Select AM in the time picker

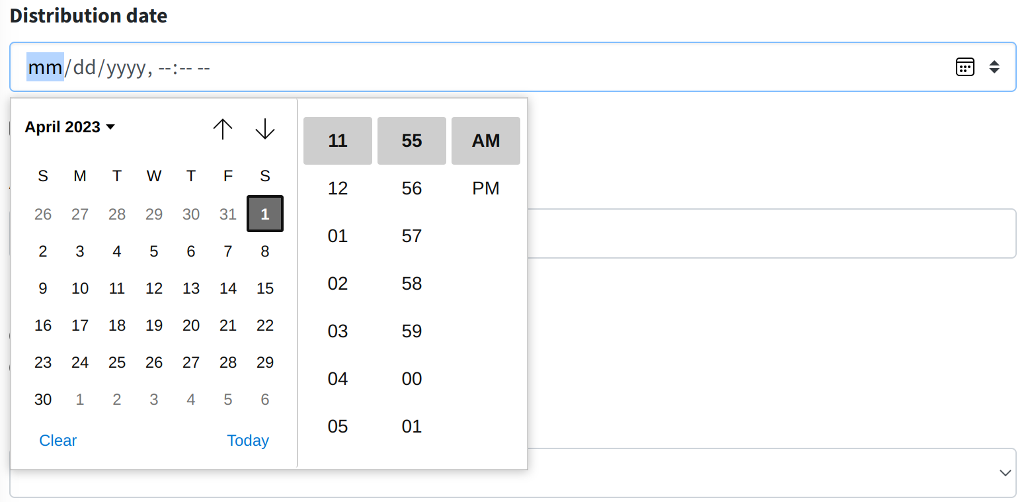(x=486, y=141)
